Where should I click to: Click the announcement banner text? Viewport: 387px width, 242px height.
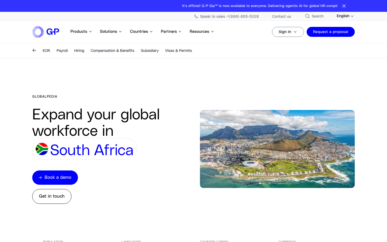(x=260, y=6)
